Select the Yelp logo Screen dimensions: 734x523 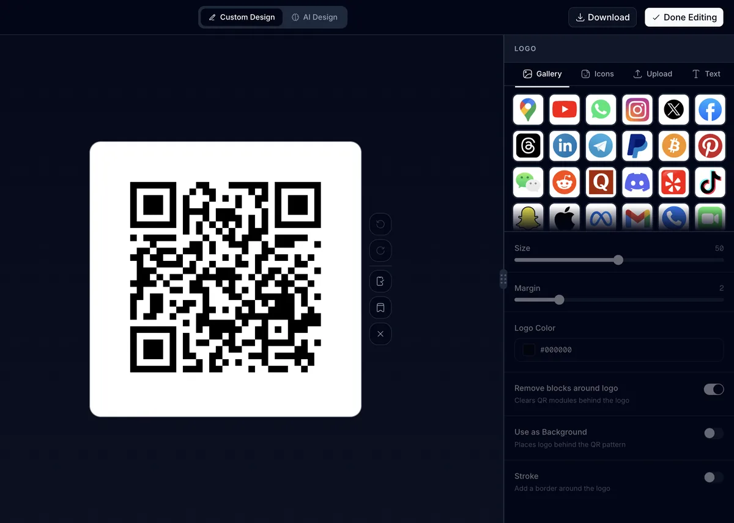click(x=673, y=183)
